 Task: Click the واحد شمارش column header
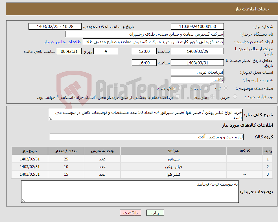tap(102, 151)
